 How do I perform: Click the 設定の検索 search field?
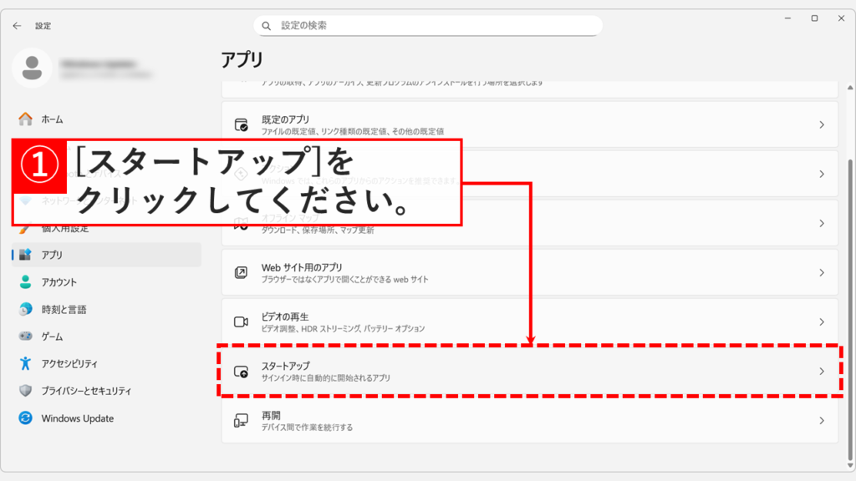[x=428, y=25]
